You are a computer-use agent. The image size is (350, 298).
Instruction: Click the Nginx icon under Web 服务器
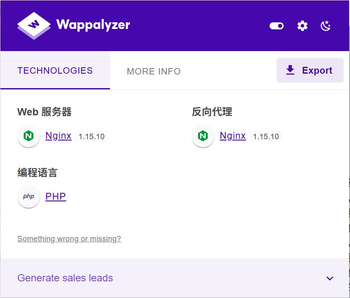[29, 136]
